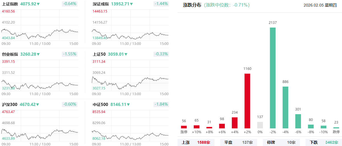342x146 pixels.
Task: Click the -0.64% change badge
Action: tap(69, 4)
